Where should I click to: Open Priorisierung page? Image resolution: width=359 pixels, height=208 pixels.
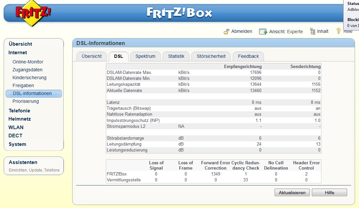tap(26, 101)
